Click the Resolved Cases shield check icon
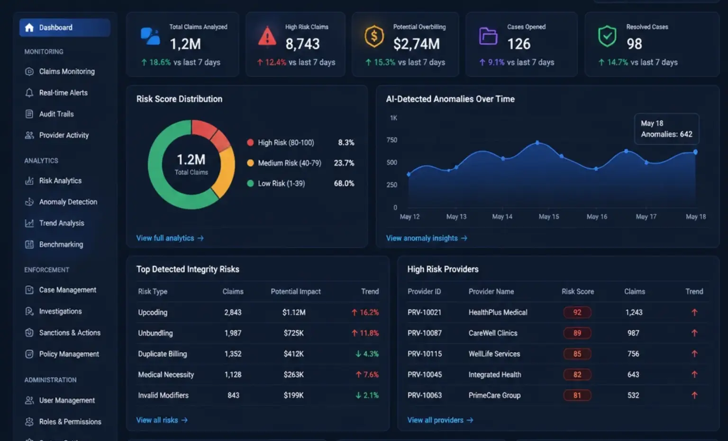The image size is (728, 441). click(607, 36)
